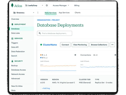Viewport: 126px width, 95px height.
Task: Switch to the Charts tab
Action: coord(78,13)
